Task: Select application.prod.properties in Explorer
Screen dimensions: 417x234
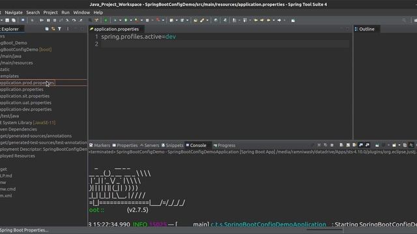Action: pos(27,83)
